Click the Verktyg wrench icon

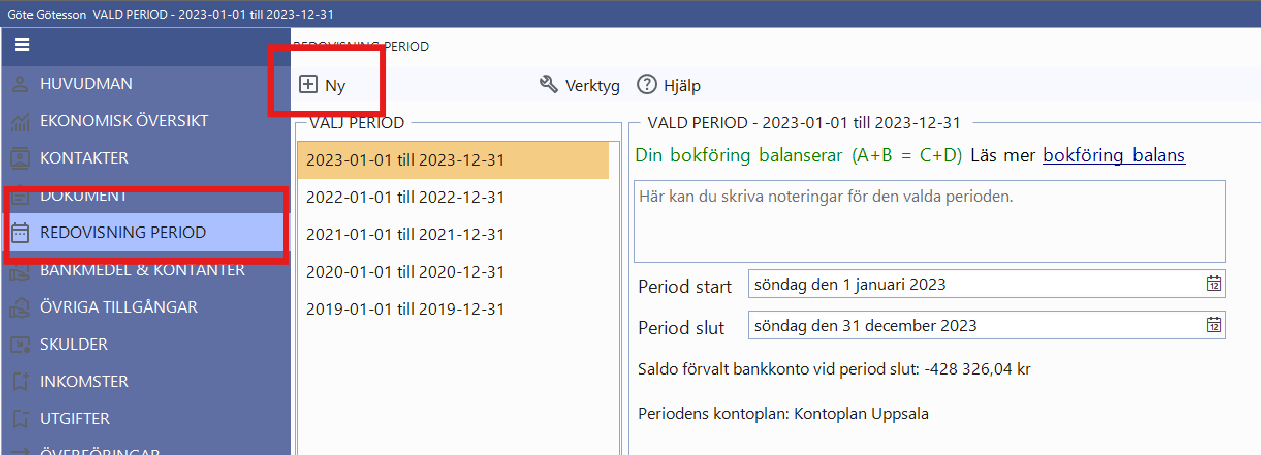548,84
